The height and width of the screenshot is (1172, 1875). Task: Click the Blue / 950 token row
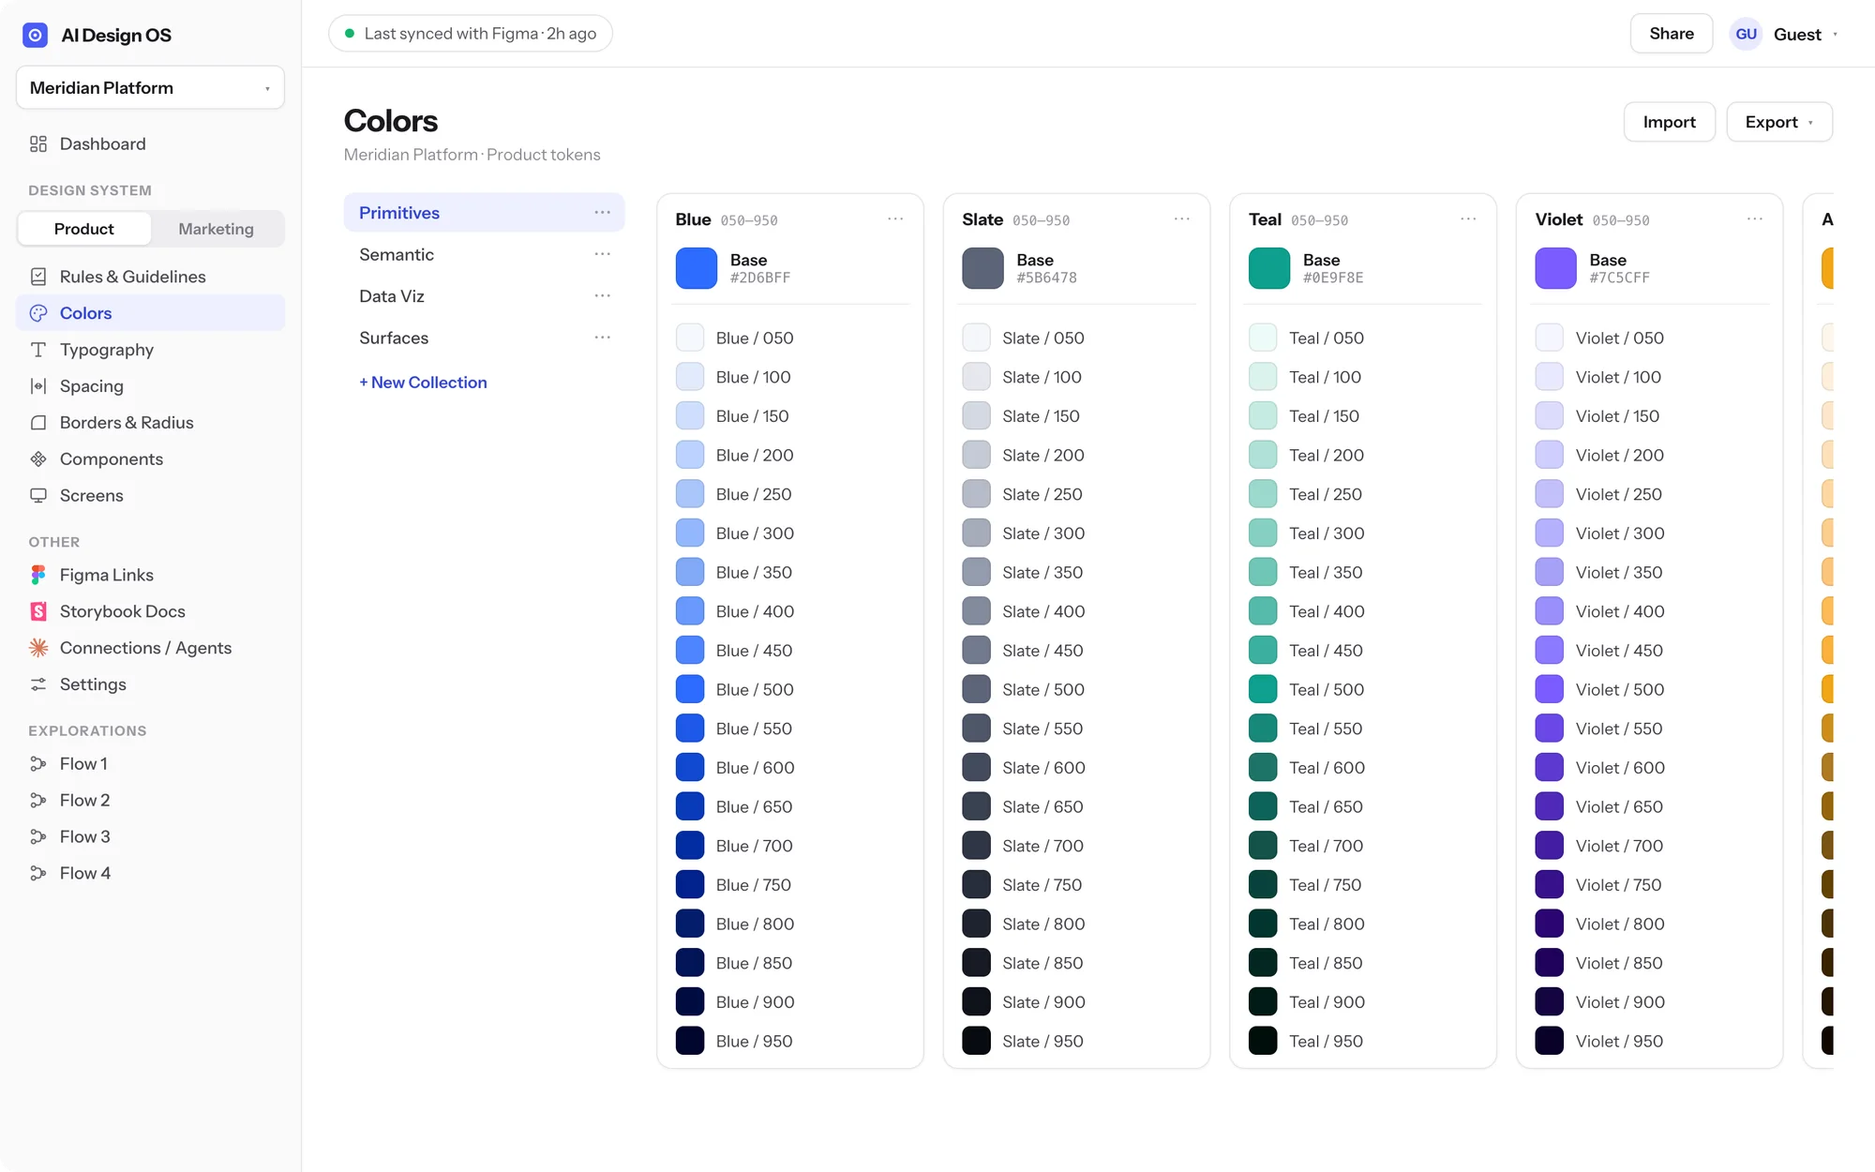coord(790,1041)
